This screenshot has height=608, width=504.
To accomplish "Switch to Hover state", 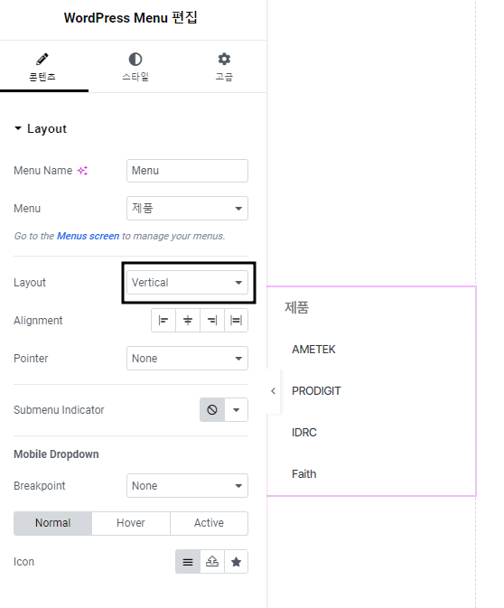I will [131, 523].
